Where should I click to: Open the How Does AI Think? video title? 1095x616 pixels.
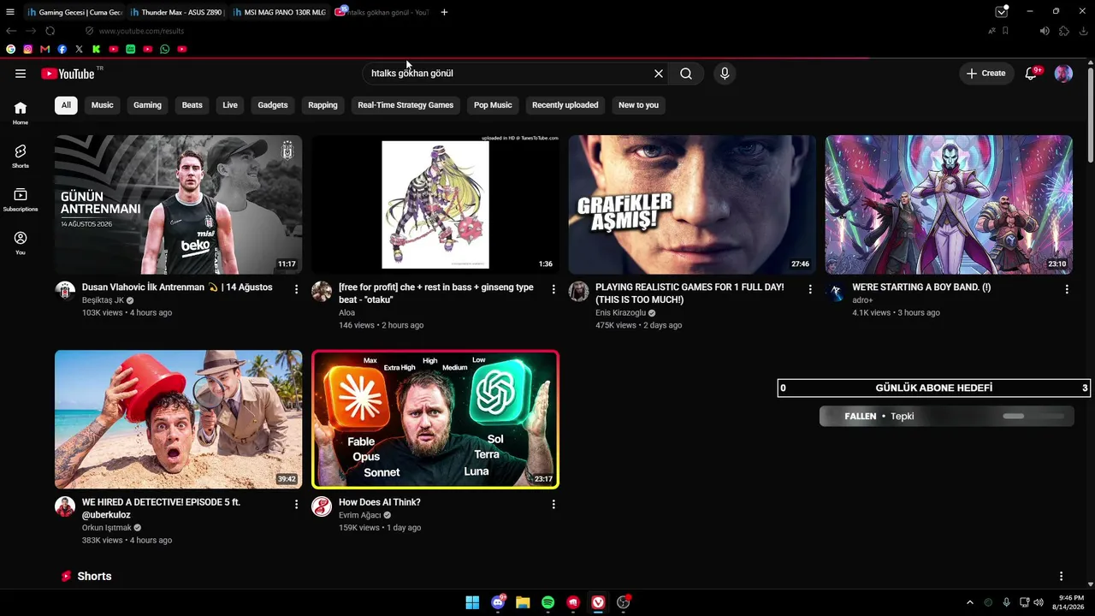point(380,502)
